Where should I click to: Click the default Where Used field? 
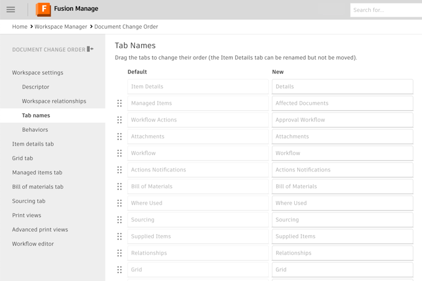(198, 203)
